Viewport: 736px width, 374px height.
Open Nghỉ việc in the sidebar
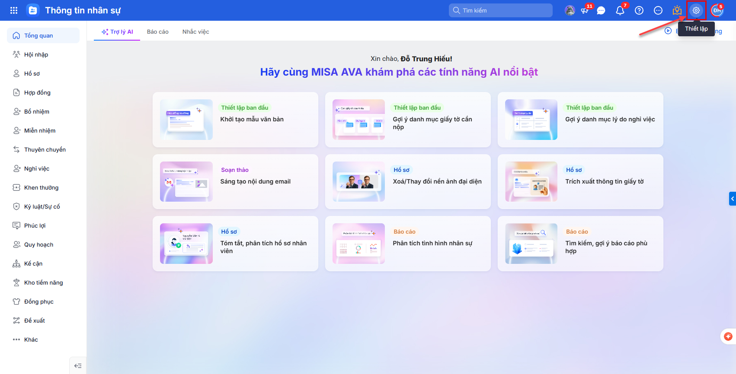pyautogui.click(x=43, y=168)
